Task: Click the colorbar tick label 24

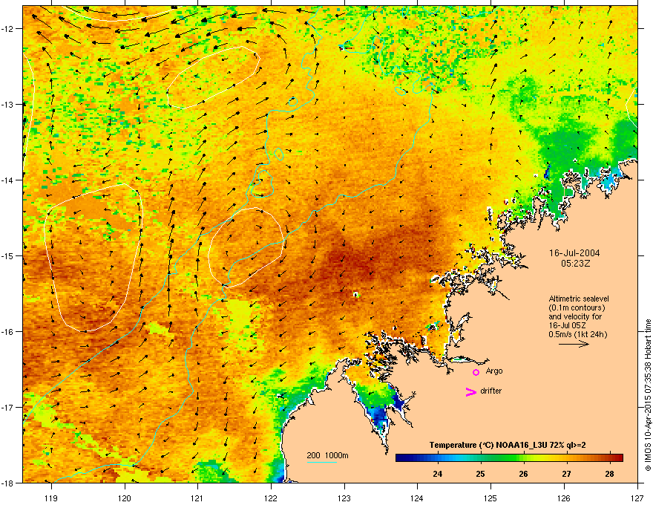Action: 437,474
